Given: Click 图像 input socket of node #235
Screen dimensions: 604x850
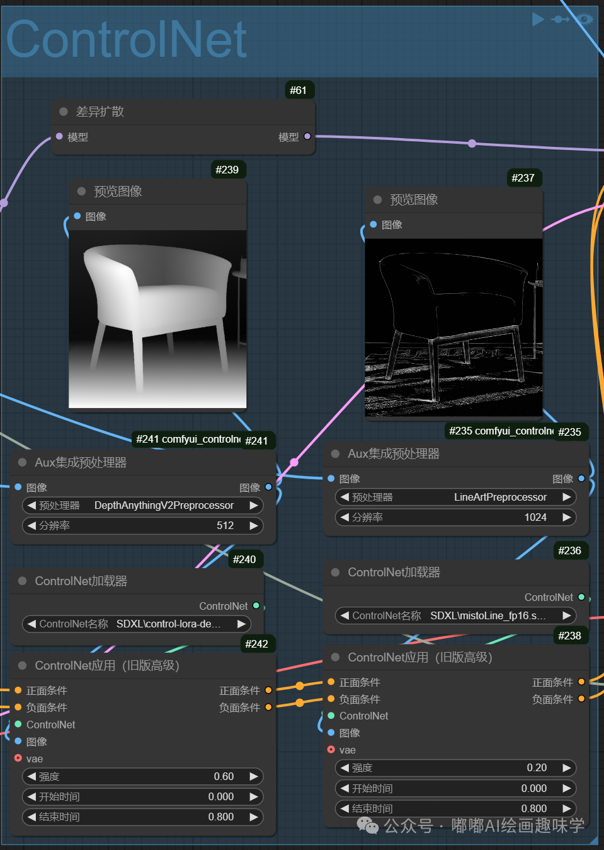Looking at the screenshot, I should pos(331,478).
